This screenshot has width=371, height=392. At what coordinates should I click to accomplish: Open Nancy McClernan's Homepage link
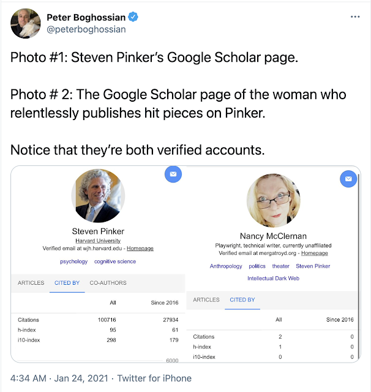(x=315, y=253)
